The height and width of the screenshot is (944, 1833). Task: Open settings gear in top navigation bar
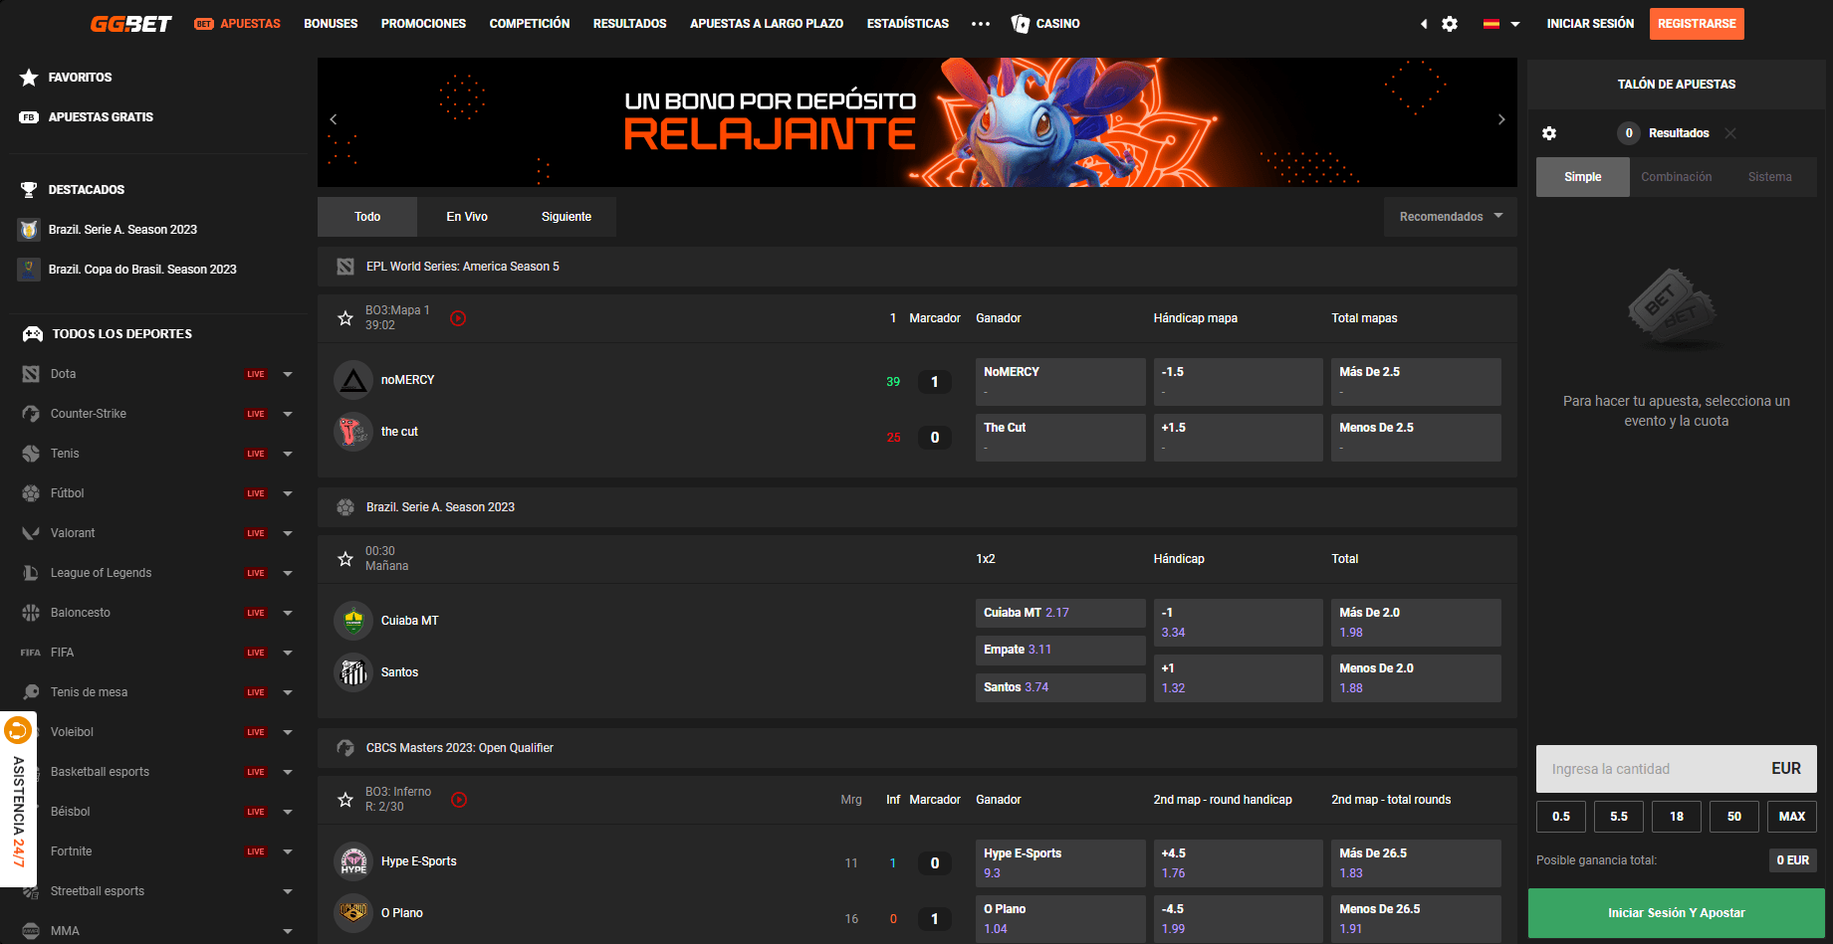point(1450,24)
